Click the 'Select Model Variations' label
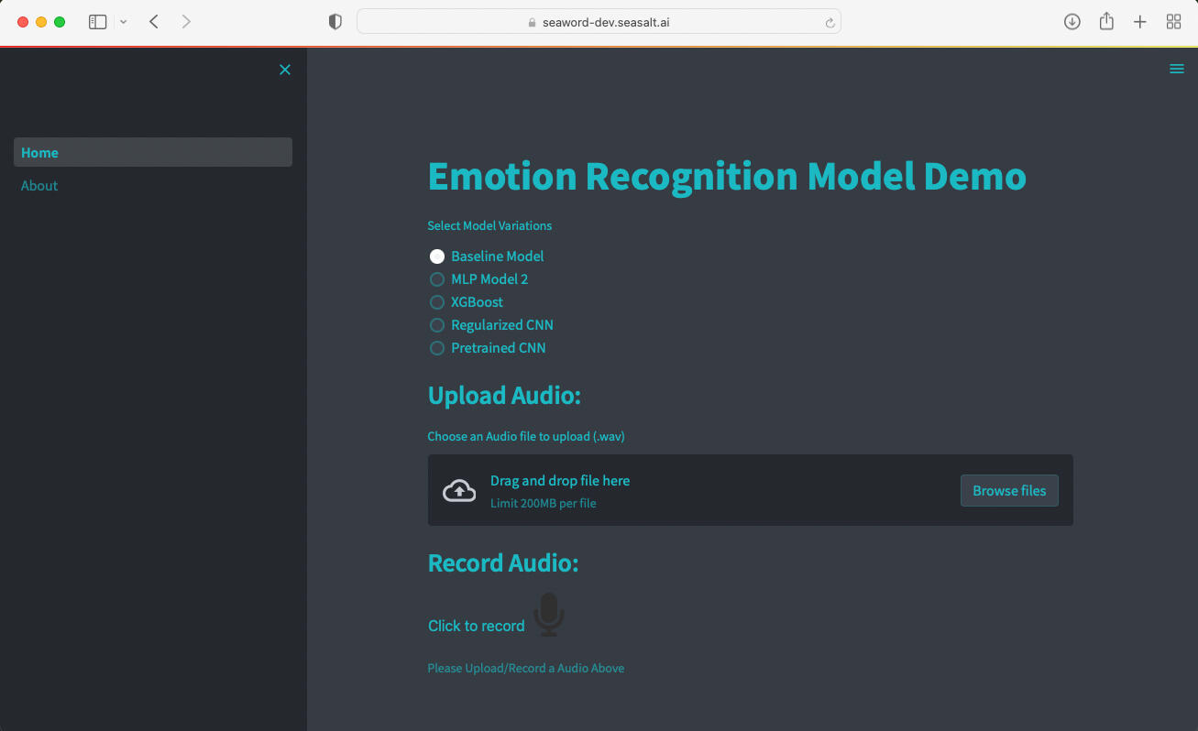Screen dimensions: 1198x731 (x=489, y=225)
